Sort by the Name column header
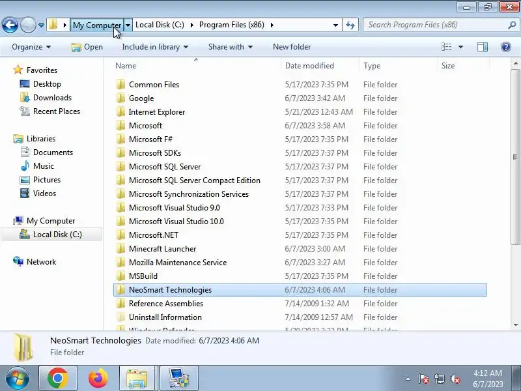The height and width of the screenshot is (391, 521). (x=197, y=66)
